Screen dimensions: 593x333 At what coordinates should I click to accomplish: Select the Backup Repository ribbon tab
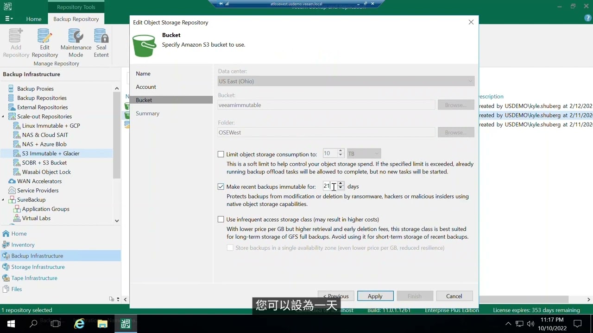pyautogui.click(x=76, y=19)
